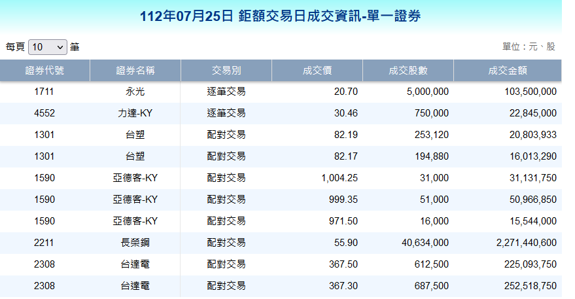This screenshot has height=299, width=575.
Task: Click the 證券代號 column header
Action: 44,71
